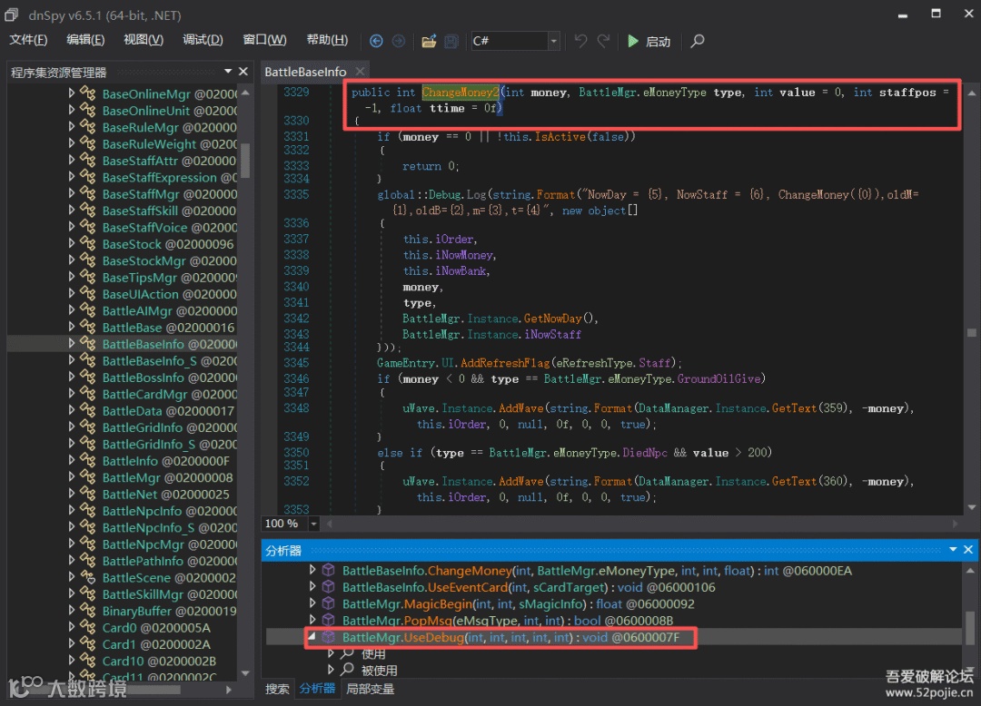Click the search magnifier icon in toolbar
Image resolution: width=981 pixels, height=706 pixels.
tap(698, 41)
